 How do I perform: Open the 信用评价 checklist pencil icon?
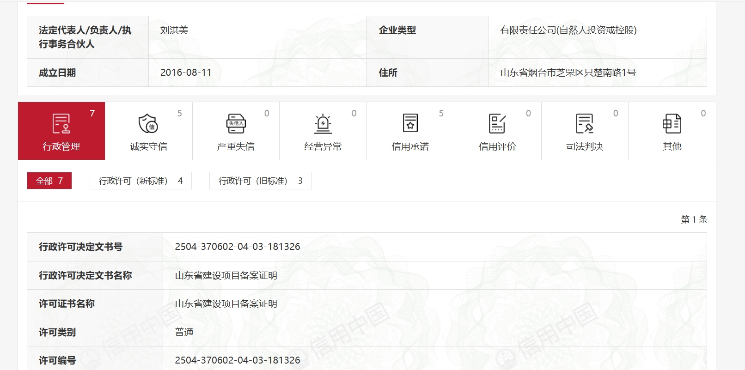[x=497, y=123]
